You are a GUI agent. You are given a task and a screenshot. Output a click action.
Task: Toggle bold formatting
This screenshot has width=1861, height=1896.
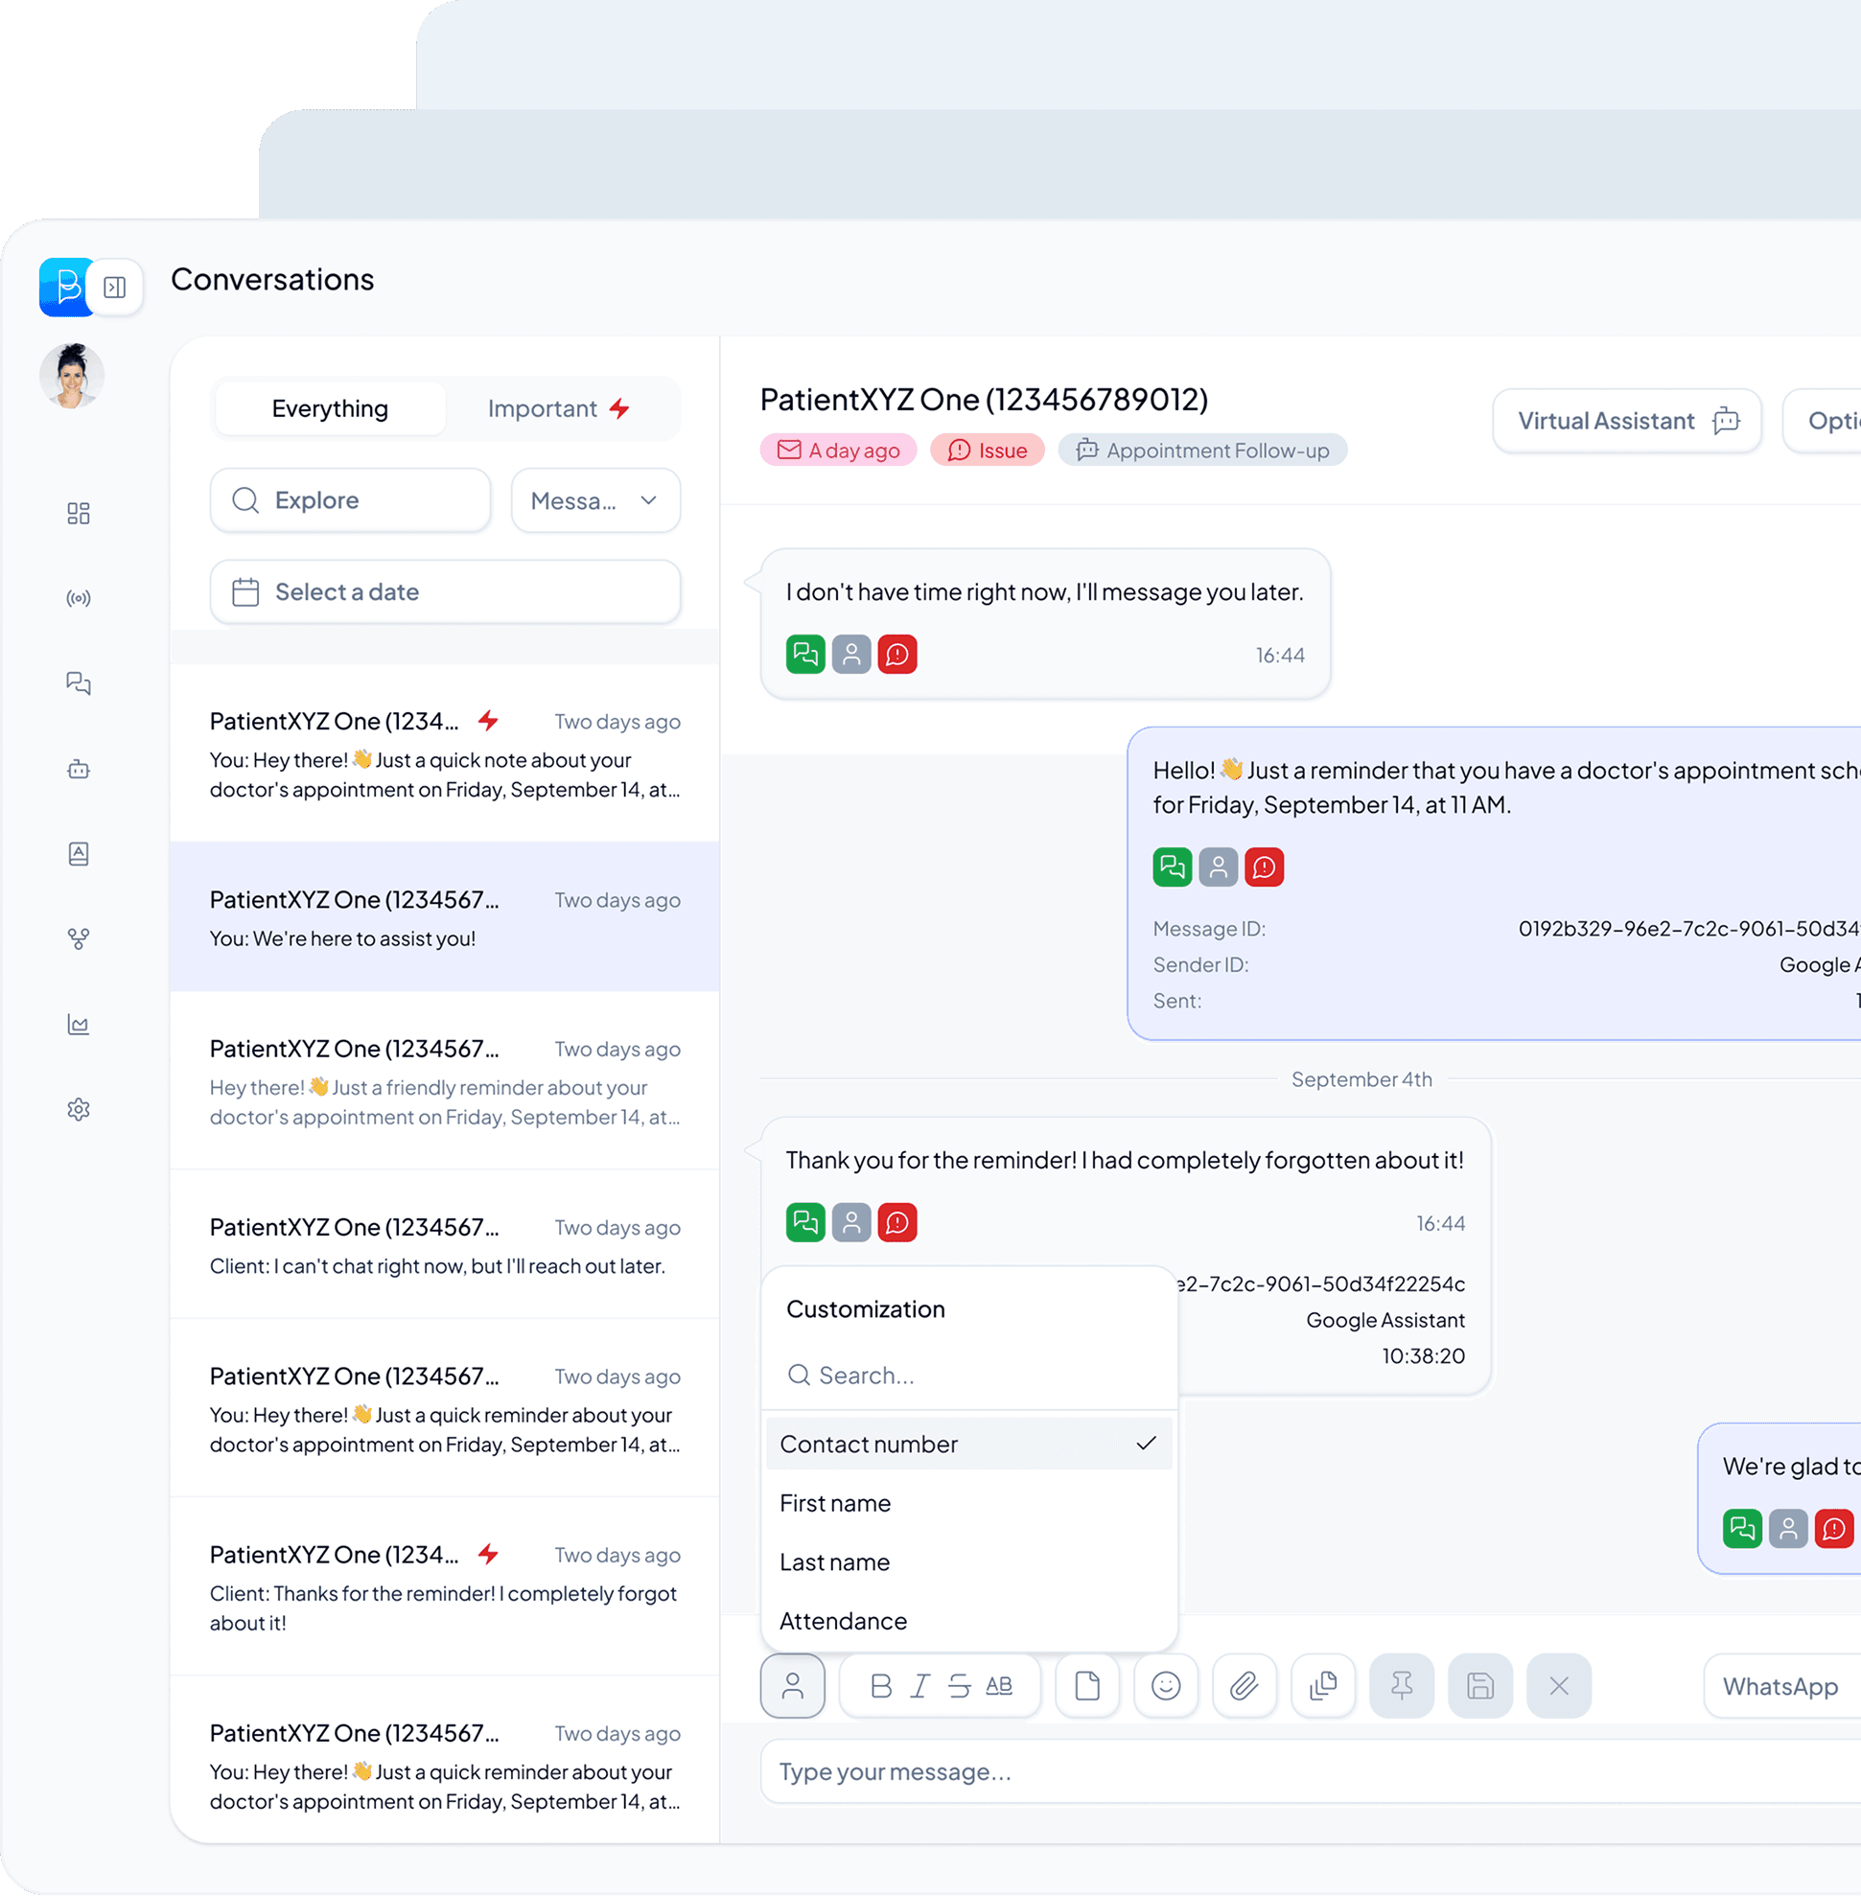click(881, 1686)
